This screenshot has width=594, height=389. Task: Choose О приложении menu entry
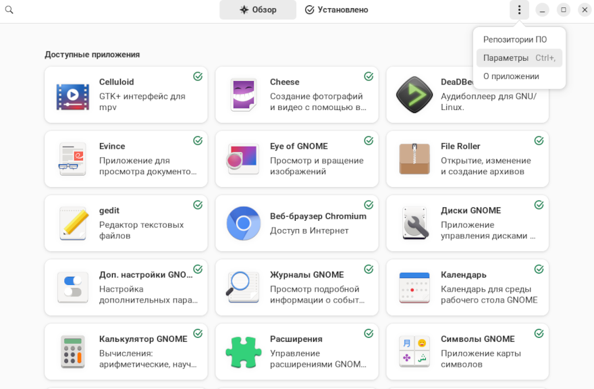point(511,76)
